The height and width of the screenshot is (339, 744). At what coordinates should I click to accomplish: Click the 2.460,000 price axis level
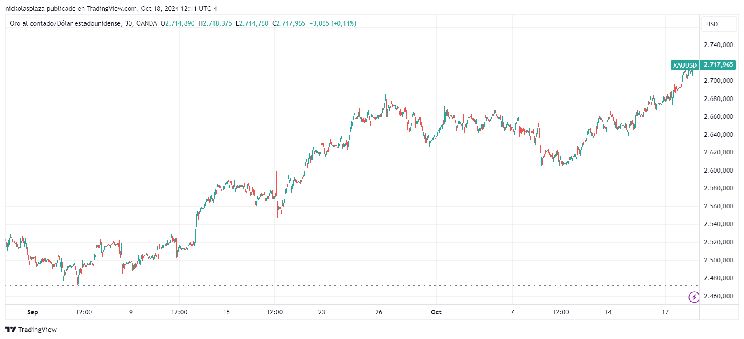click(x=718, y=296)
